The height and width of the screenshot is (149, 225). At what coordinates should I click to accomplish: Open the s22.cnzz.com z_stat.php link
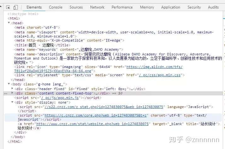[x=104, y=107]
